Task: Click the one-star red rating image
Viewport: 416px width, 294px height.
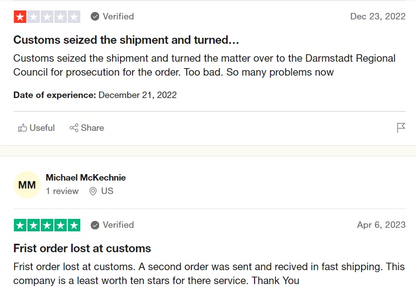Action: 47,17
